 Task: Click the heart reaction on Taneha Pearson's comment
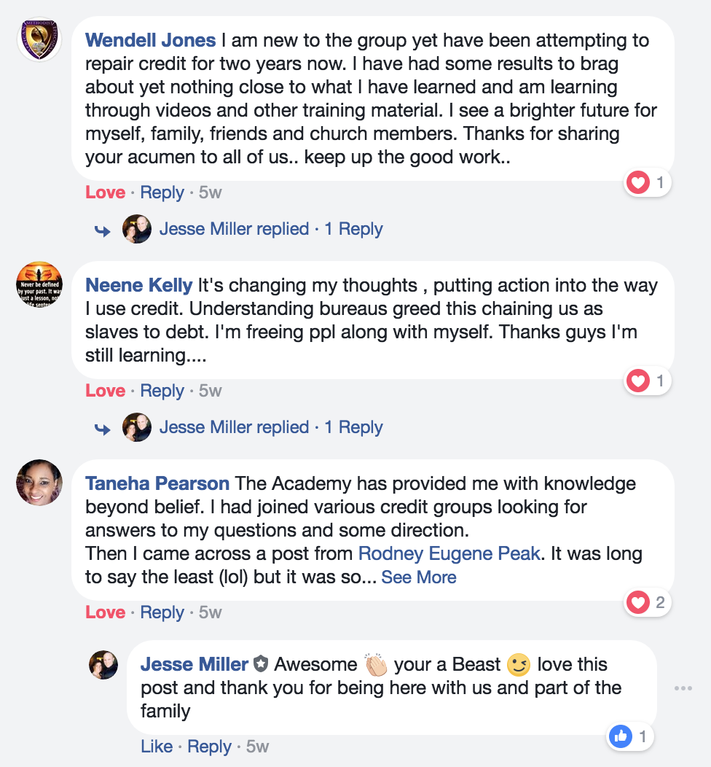click(638, 602)
